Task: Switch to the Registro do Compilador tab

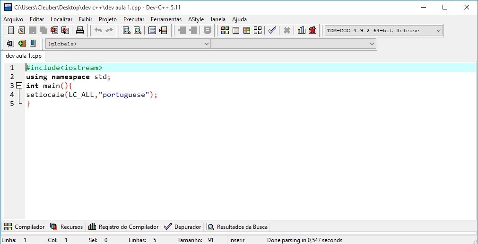Action: point(123,227)
